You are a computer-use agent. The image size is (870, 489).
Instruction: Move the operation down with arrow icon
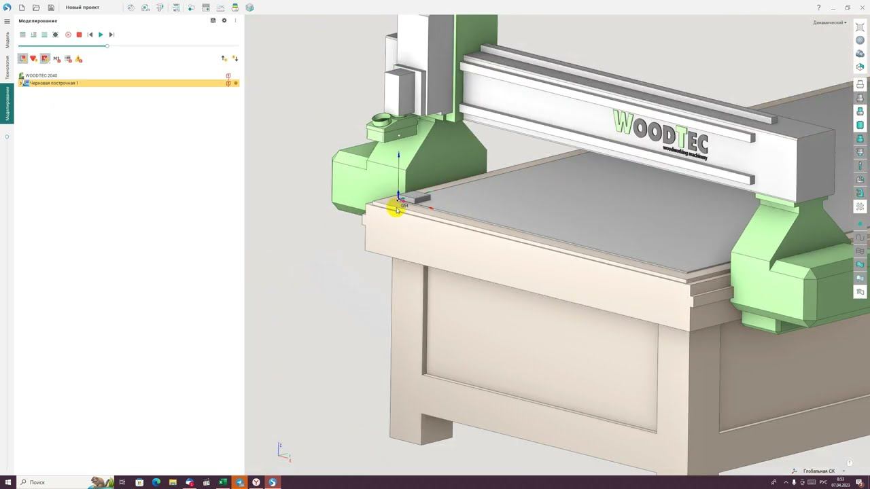(x=235, y=58)
